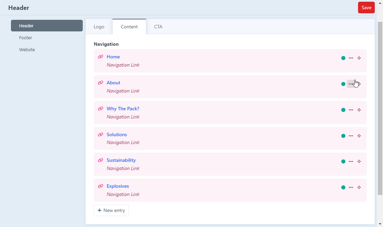Click the drag handle icon on Home row
The height and width of the screenshot is (227, 383).
click(x=359, y=58)
